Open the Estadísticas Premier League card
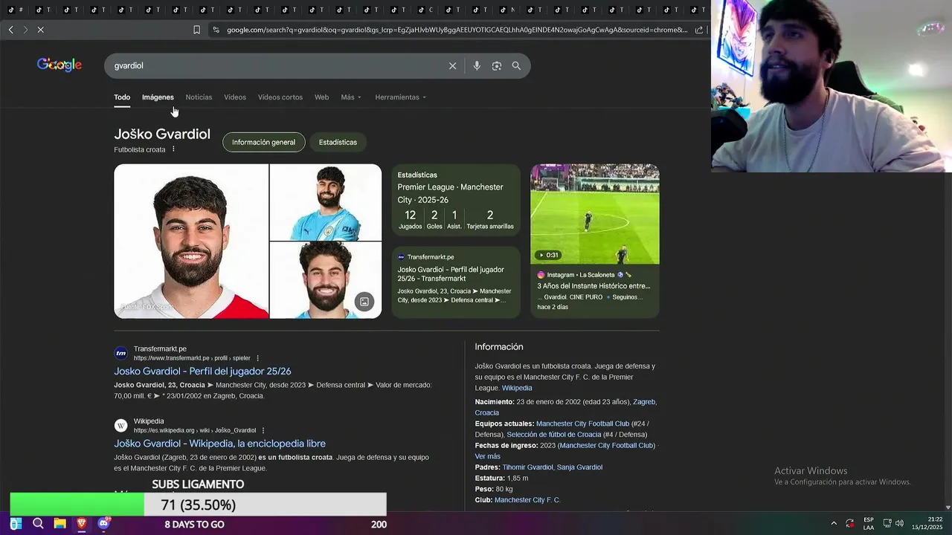Screen dimensions: 952x535 pyautogui.click(x=456, y=201)
